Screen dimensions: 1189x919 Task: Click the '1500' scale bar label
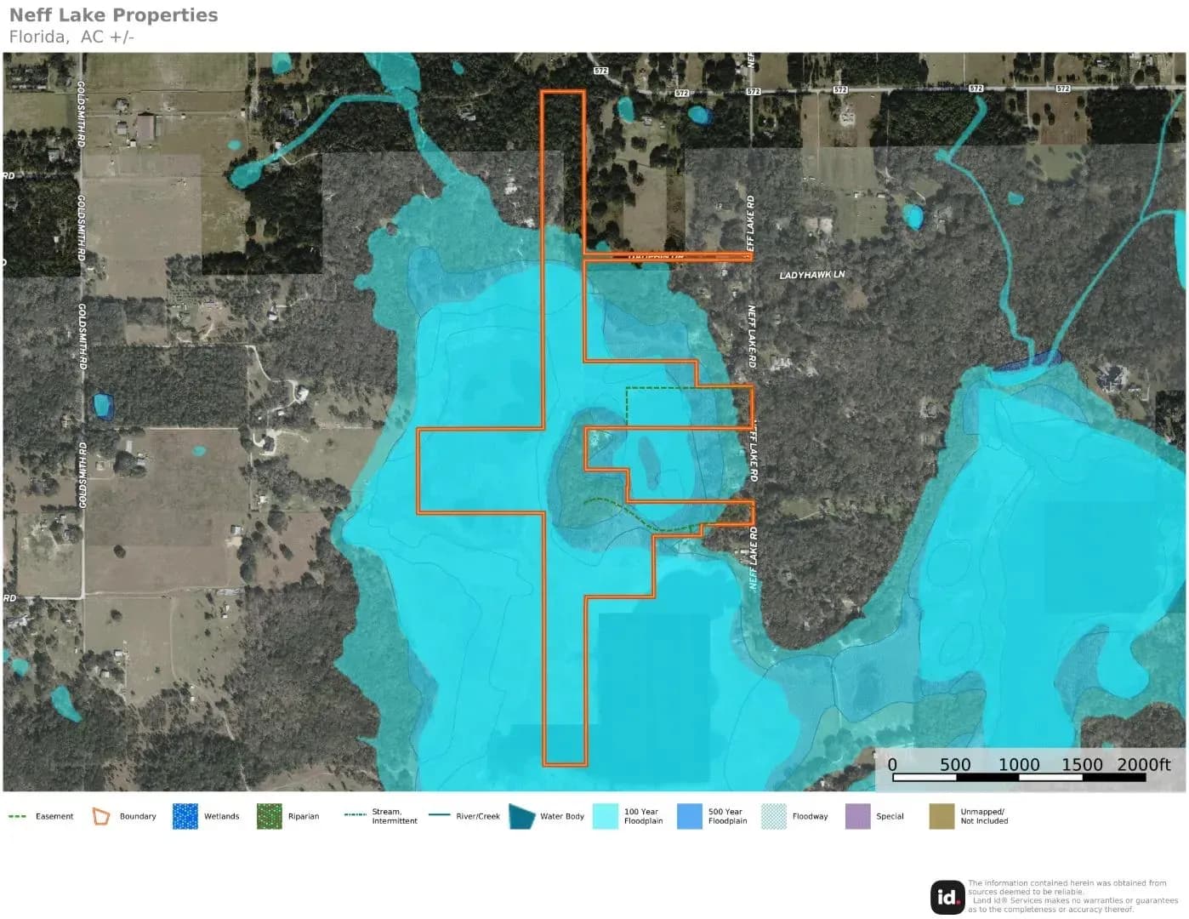pos(1082,764)
